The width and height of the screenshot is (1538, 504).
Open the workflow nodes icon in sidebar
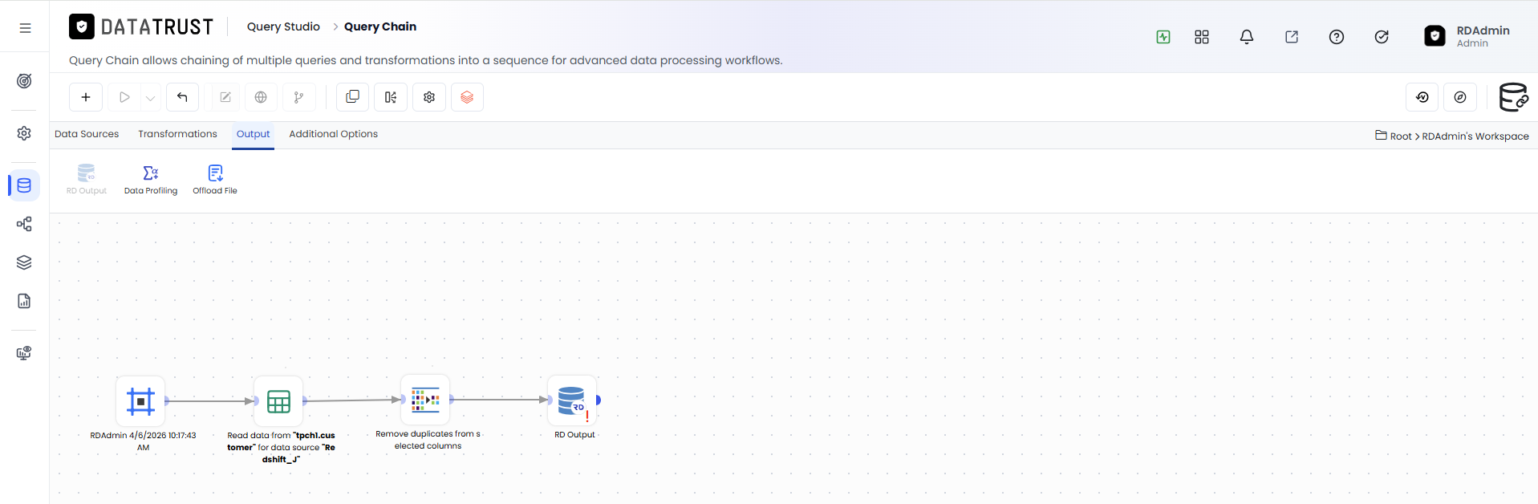(x=24, y=224)
